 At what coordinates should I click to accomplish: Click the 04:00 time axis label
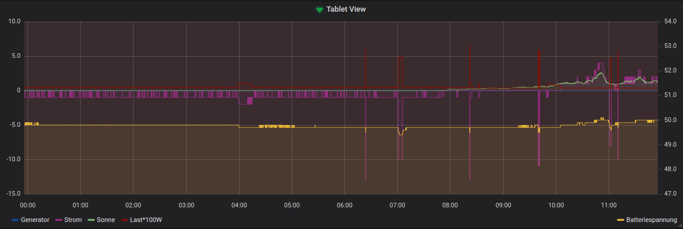click(239, 204)
